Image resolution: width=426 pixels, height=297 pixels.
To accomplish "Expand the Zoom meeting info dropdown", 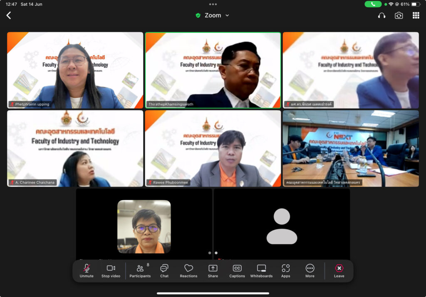I will (x=227, y=15).
